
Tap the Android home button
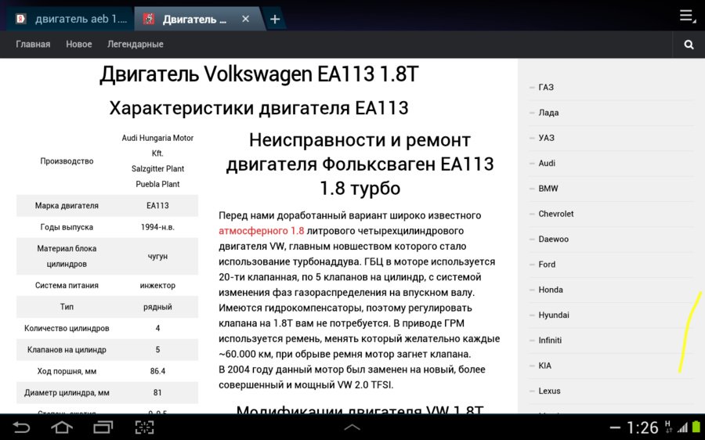click(x=62, y=427)
